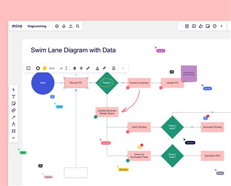
Task: Expand more apps double chevron
Action: coord(221,26)
